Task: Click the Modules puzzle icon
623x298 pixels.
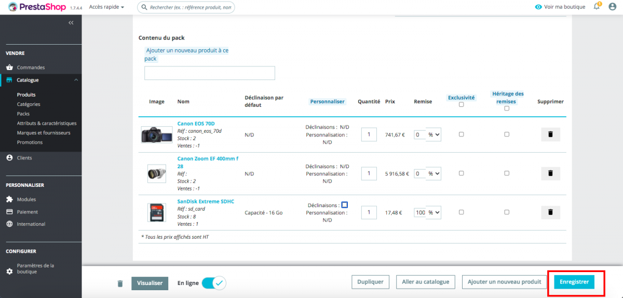Action: point(9,199)
